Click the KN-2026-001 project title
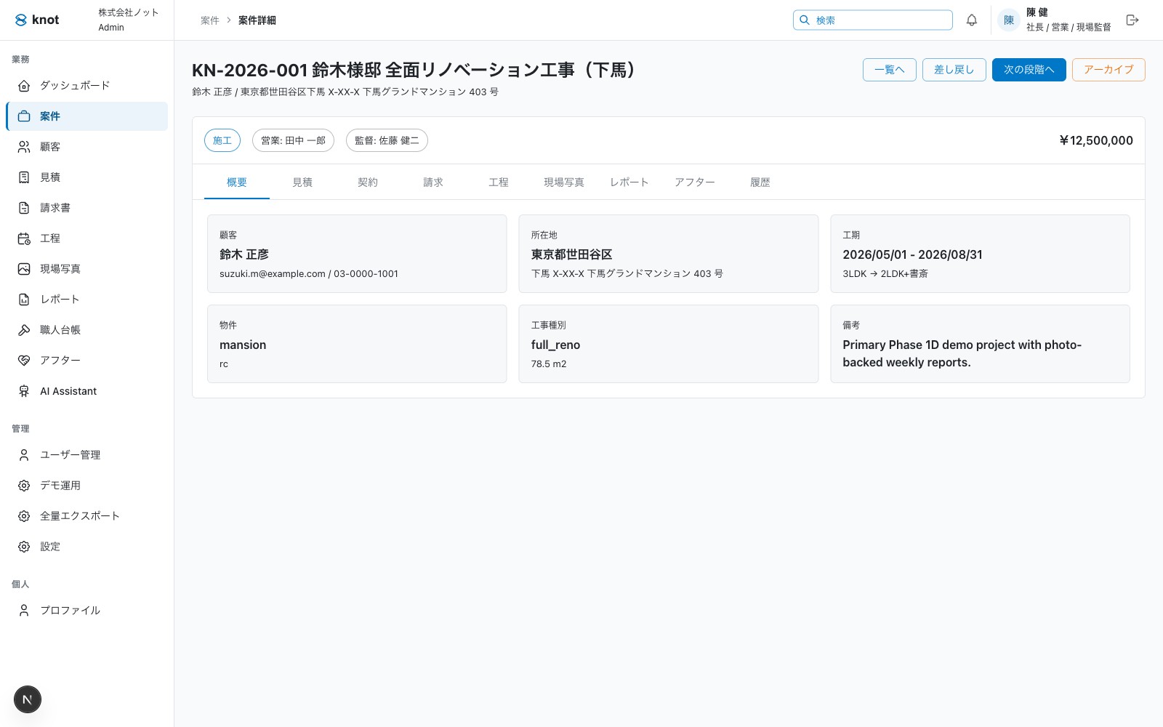 414,70
